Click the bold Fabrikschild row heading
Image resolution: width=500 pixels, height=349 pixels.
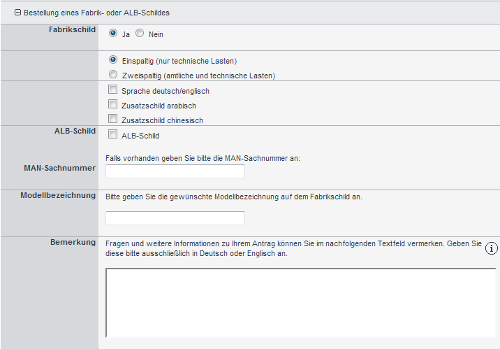click(x=72, y=29)
